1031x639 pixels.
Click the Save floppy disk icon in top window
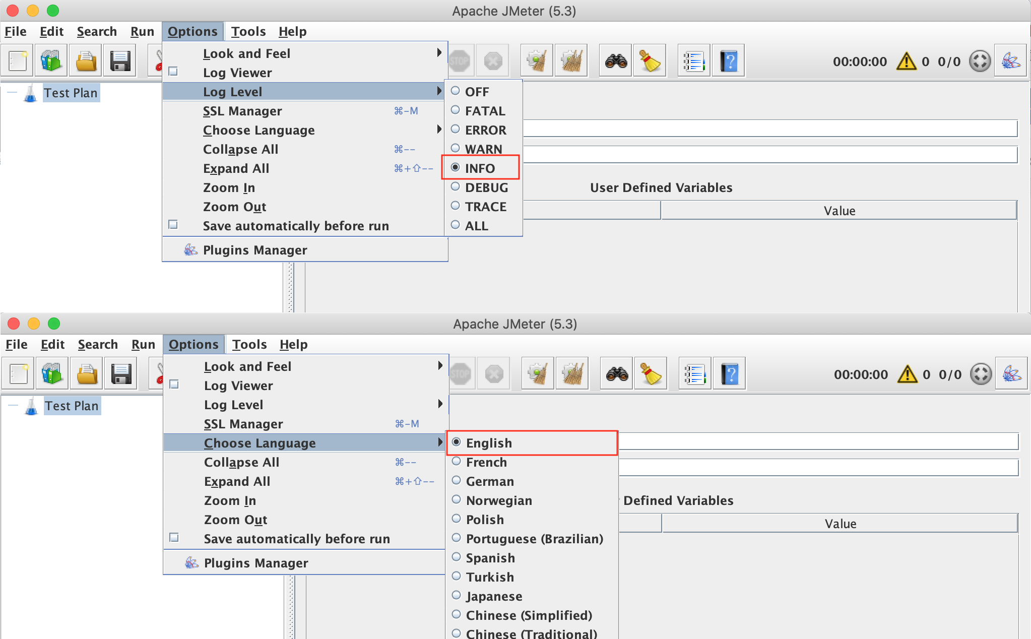click(120, 61)
